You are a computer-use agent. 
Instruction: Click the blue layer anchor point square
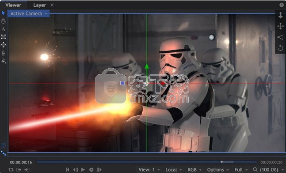point(122,83)
